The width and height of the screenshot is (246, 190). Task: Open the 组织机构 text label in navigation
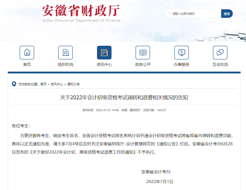click(65, 65)
